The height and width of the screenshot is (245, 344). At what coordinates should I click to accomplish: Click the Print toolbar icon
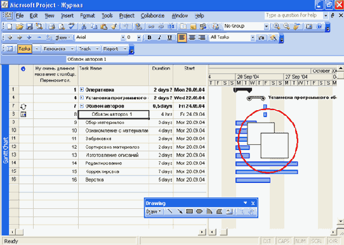pos(52,27)
